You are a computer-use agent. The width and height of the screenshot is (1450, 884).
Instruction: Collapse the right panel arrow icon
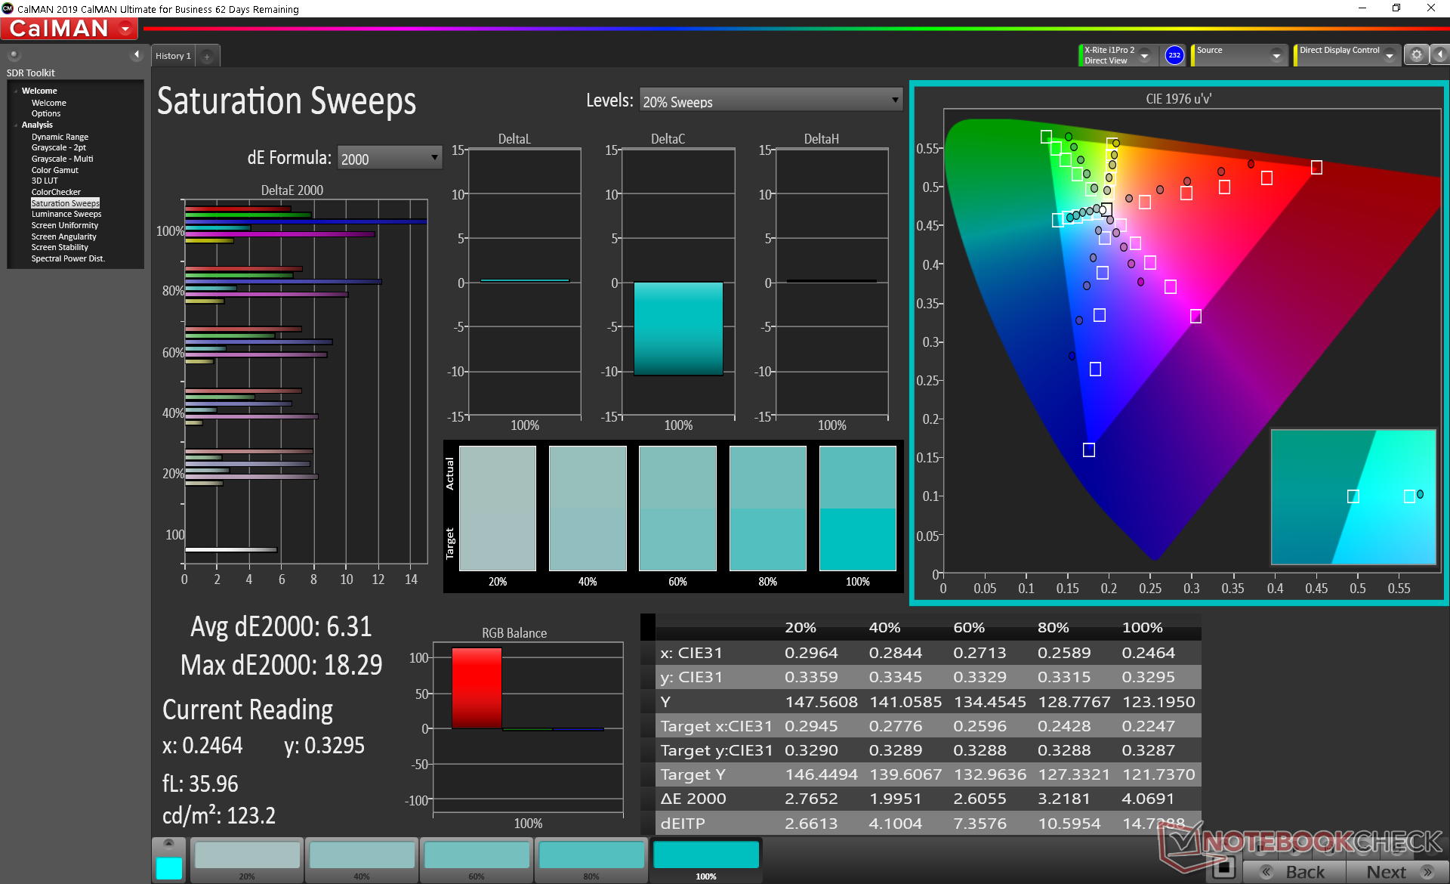click(x=1440, y=55)
